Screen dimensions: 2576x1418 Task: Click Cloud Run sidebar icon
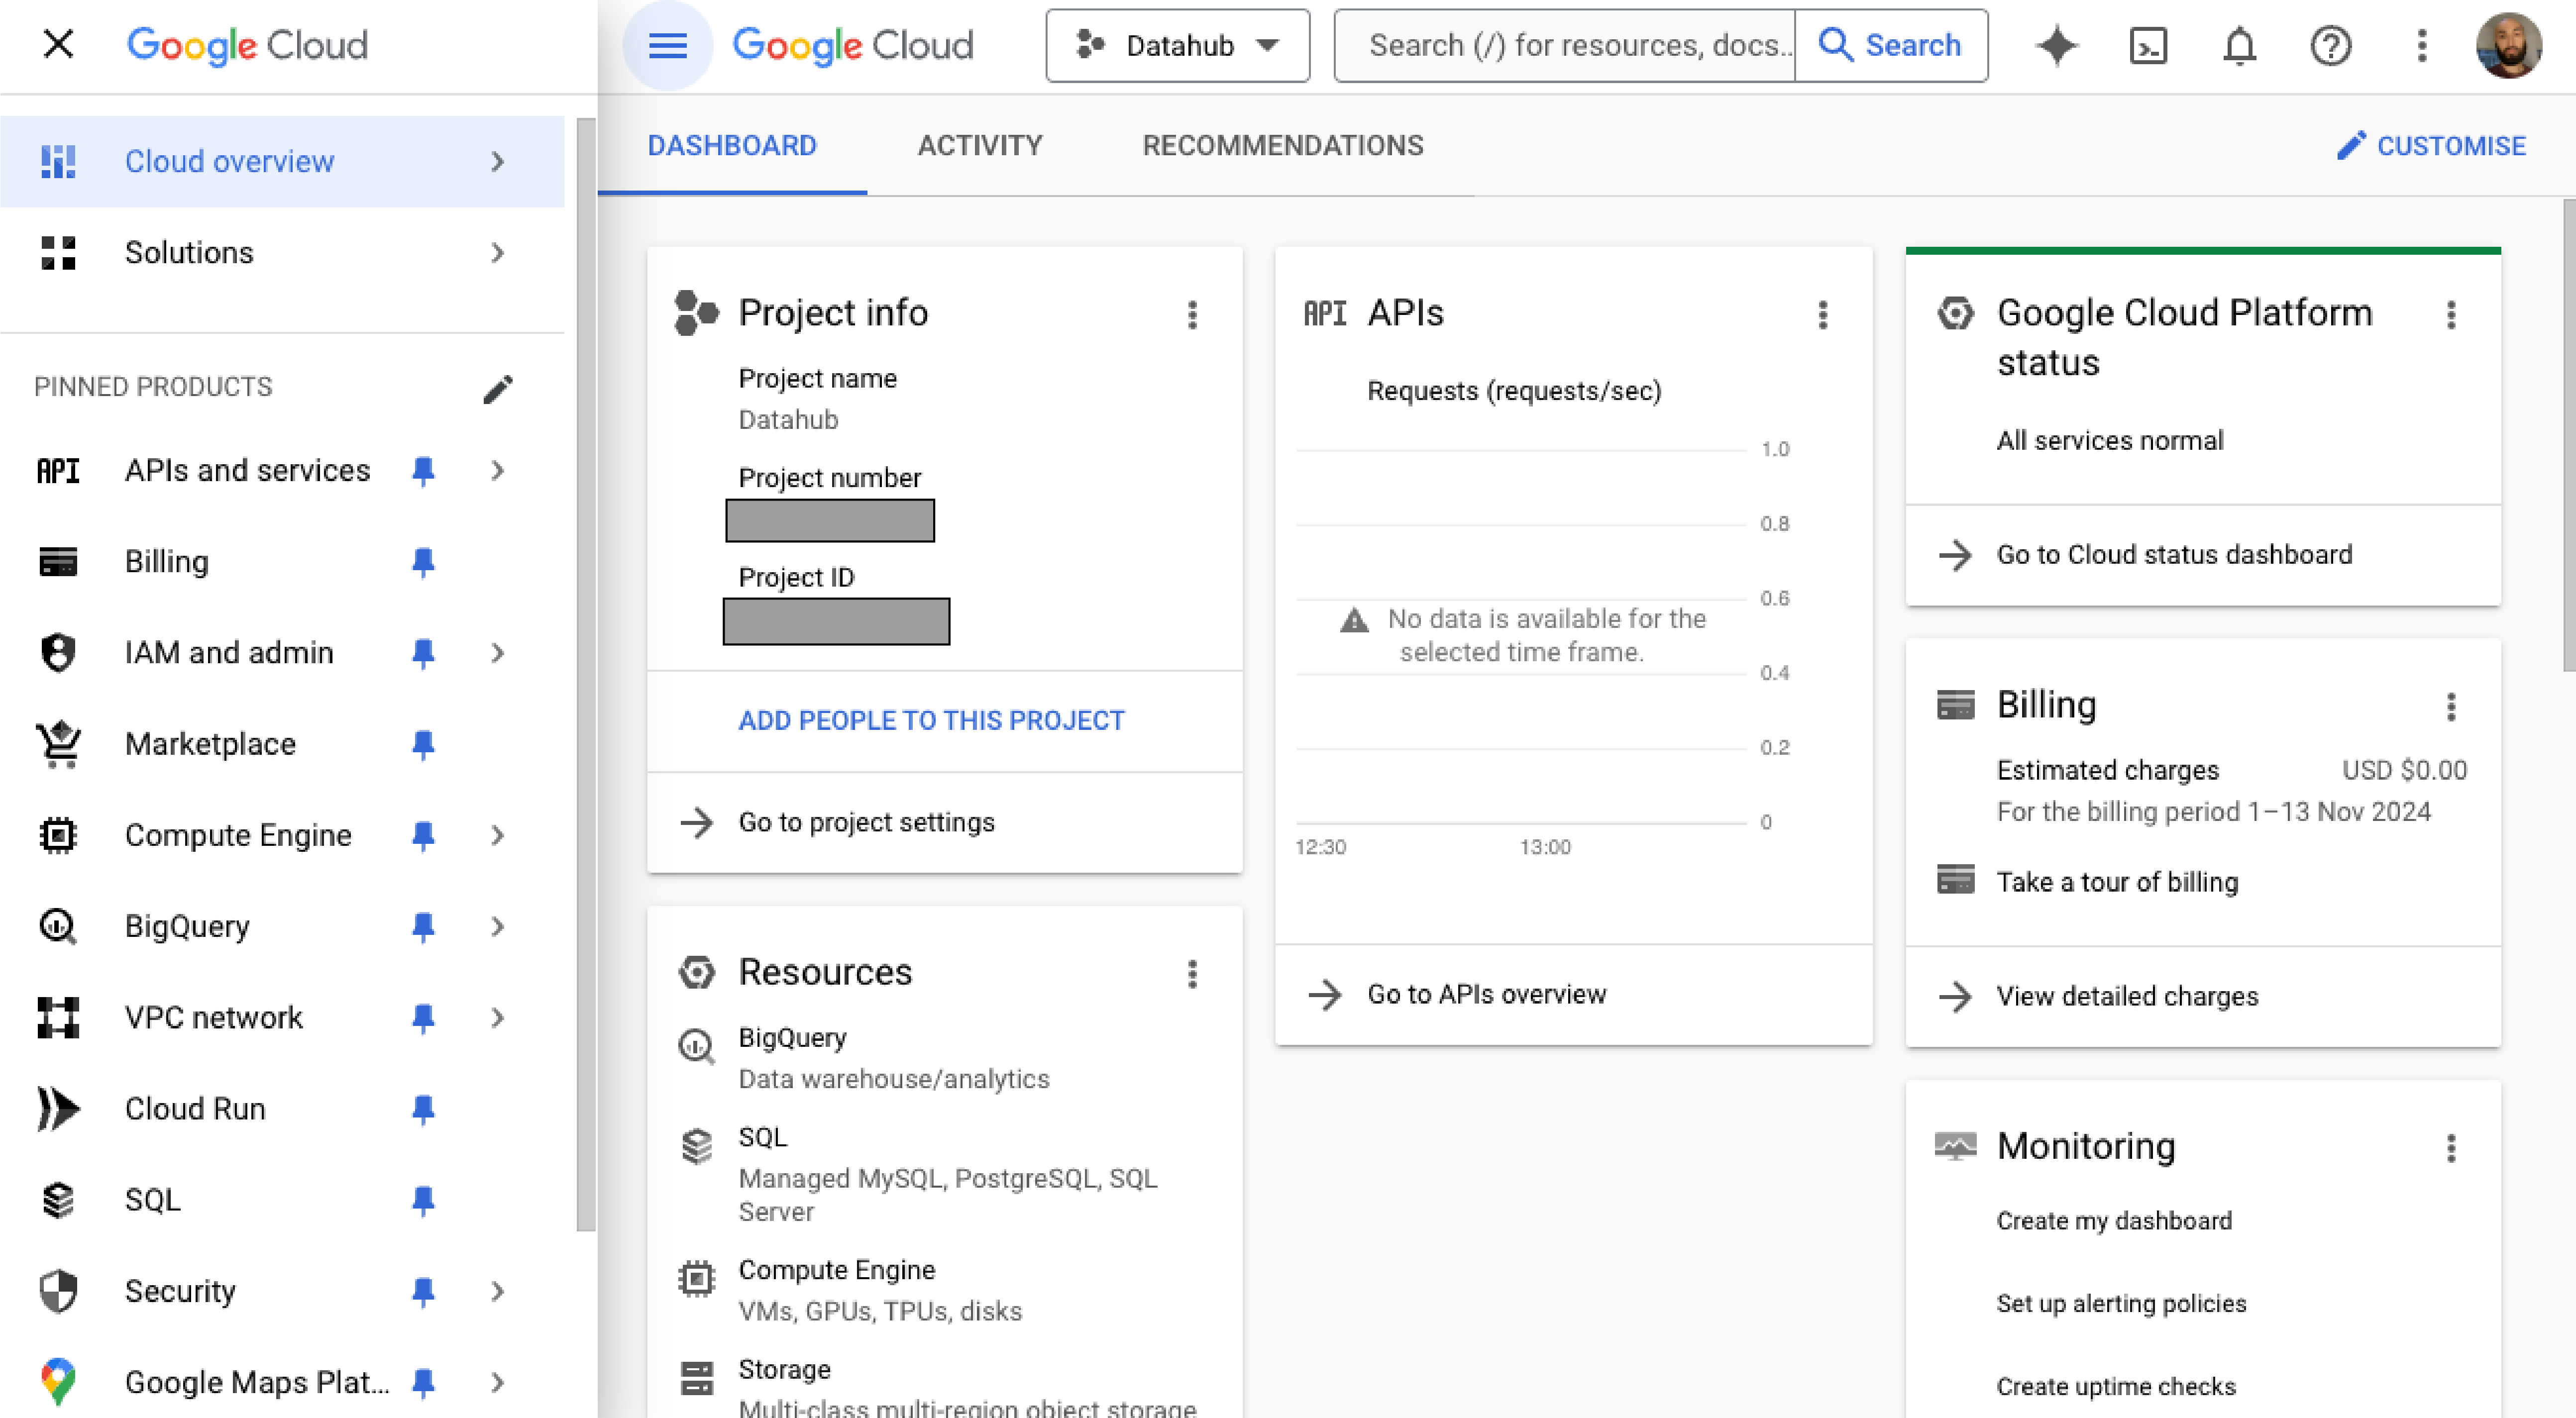(x=58, y=1109)
